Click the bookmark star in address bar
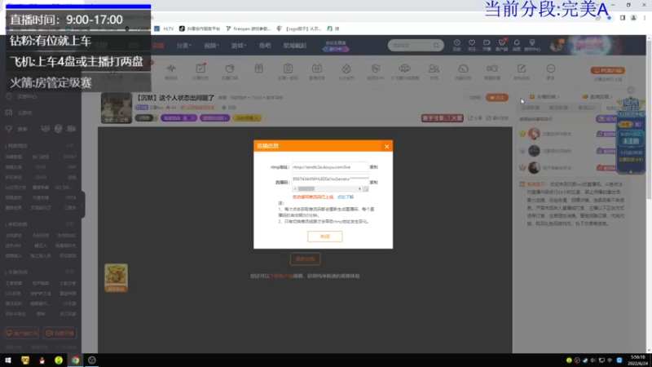This screenshot has width=652, height=367. click(x=609, y=18)
